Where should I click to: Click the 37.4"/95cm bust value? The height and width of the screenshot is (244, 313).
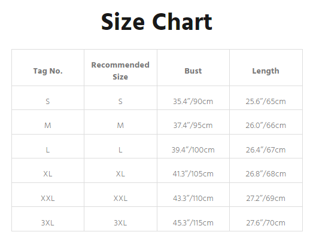click(x=193, y=126)
